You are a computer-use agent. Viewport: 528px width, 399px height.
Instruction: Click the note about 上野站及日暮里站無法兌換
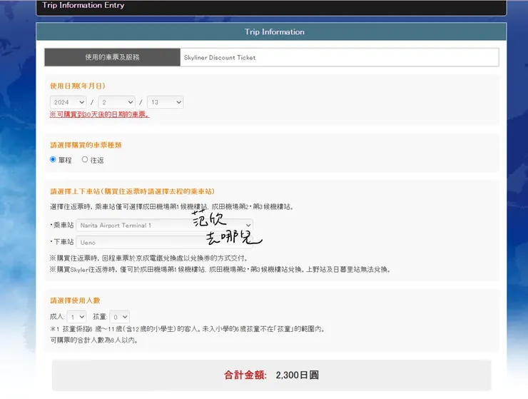pos(220,270)
